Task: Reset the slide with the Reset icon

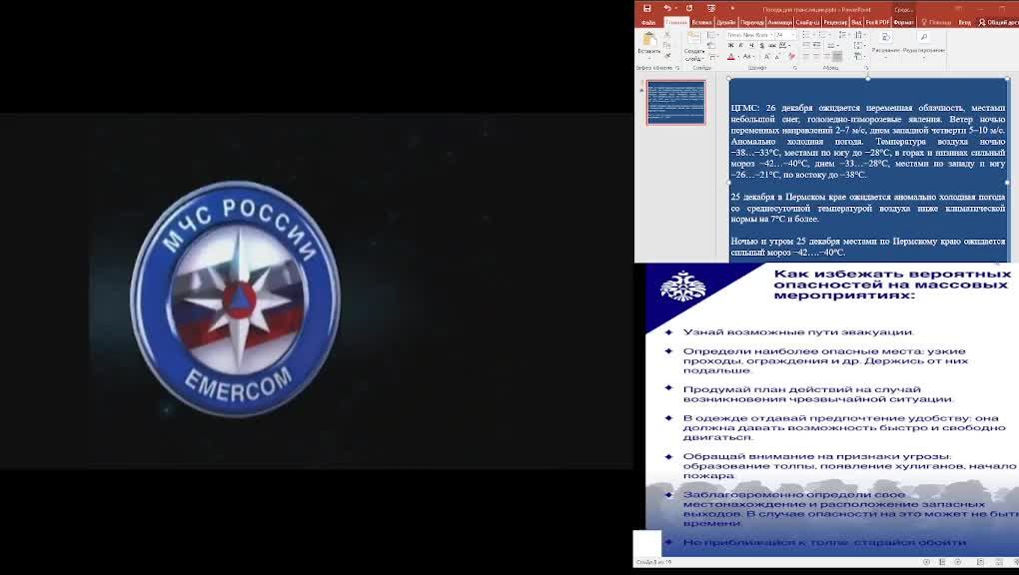Action: coord(711,46)
